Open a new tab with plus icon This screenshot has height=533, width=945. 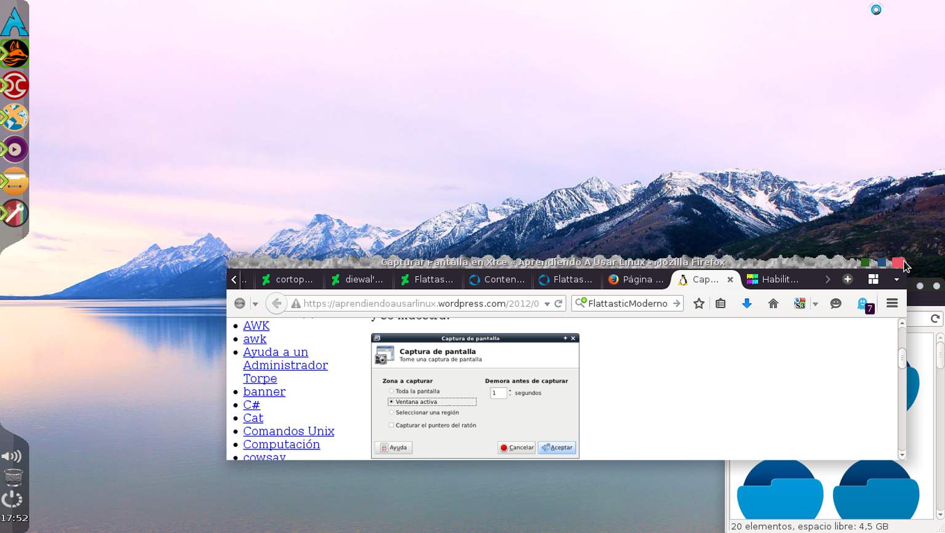pos(847,279)
